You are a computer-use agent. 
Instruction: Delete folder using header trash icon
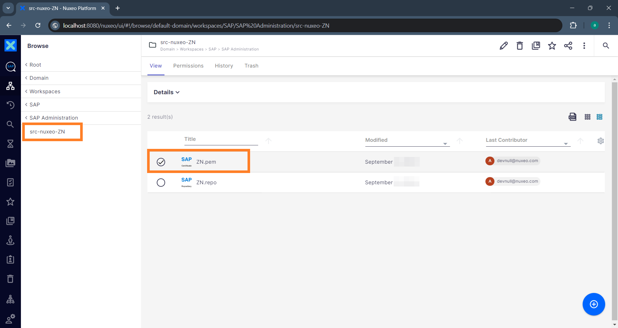tap(520, 46)
